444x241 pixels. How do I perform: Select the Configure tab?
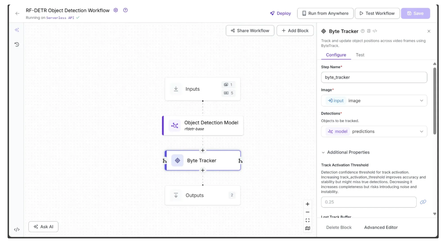tap(336, 55)
